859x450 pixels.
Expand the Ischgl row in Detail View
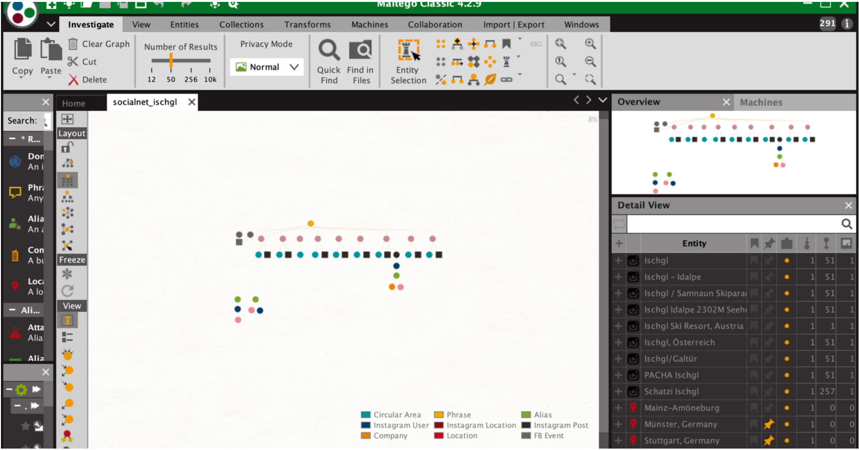pos(618,261)
